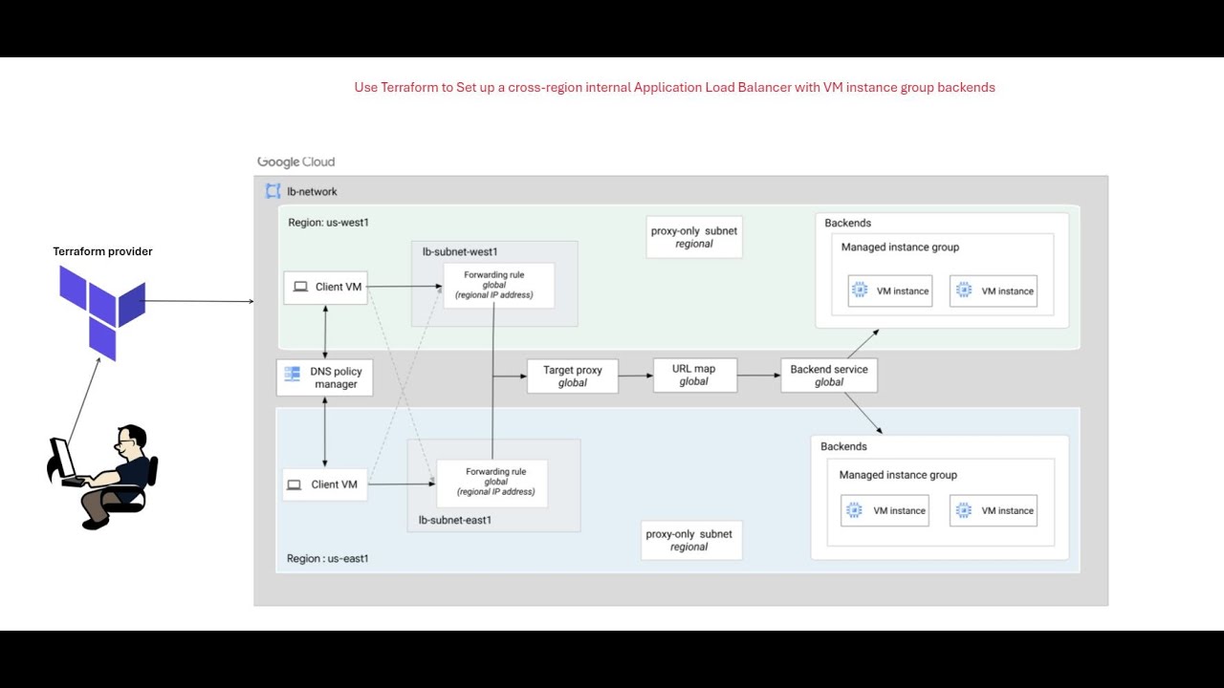Click the developer at computer illustration

(x=102, y=477)
